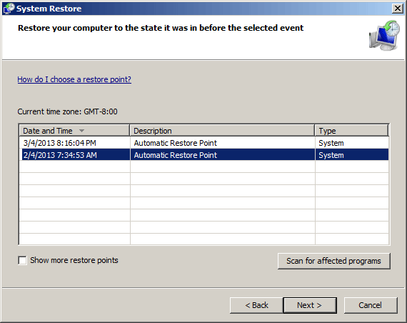The image size is (407, 323).
Task: Click System type of first restore point
Action: (331, 143)
